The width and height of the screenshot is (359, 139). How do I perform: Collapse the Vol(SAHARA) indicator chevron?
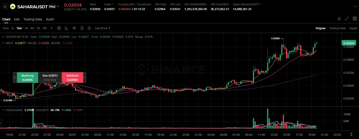(x=3, y=110)
